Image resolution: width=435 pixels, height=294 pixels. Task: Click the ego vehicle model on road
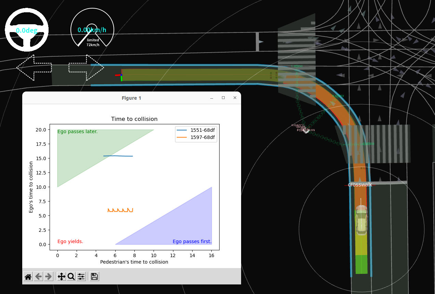361,220
